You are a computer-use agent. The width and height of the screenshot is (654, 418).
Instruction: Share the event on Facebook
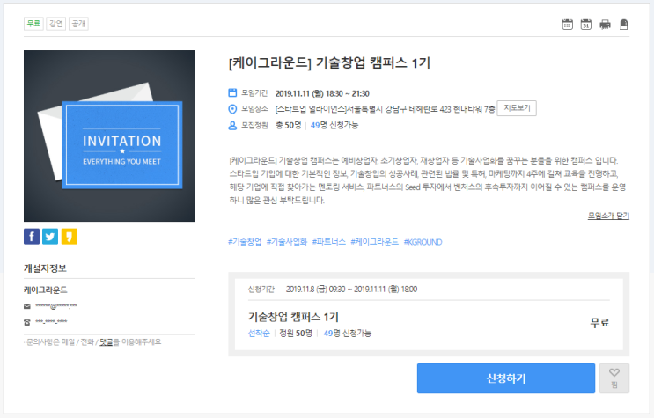[x=32, y=237]
